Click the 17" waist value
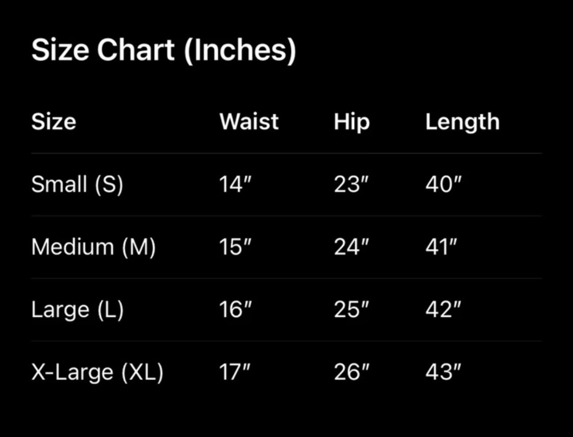 pos(235,372)
